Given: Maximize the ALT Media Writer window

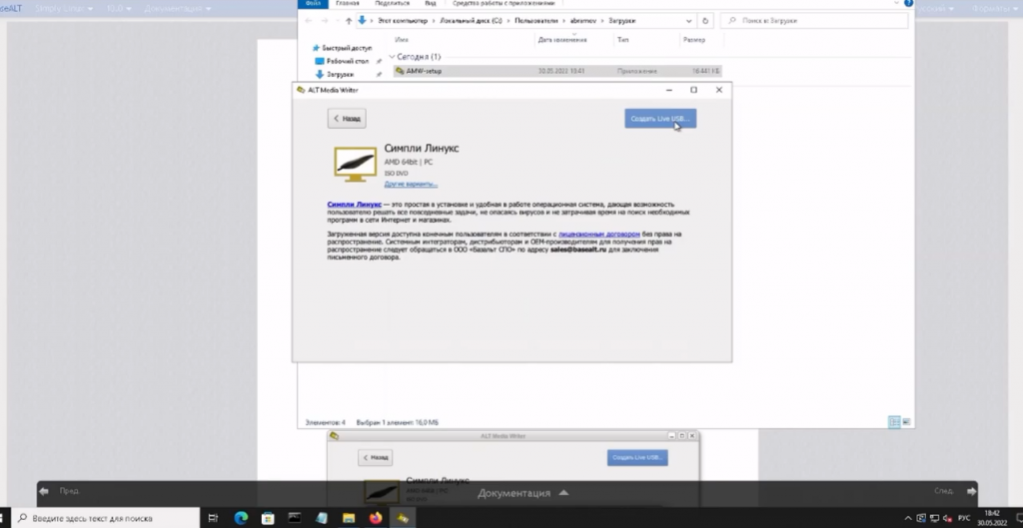Looking at the screenshot, I should [x=693, y=90].
